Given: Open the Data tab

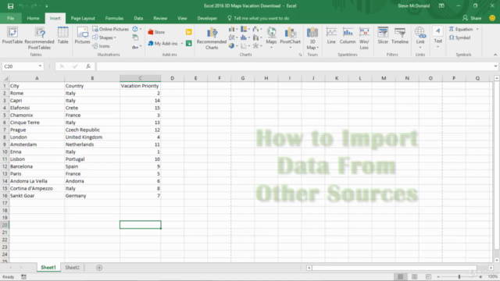Looking at the screenshot, I should tap(138, 18).
